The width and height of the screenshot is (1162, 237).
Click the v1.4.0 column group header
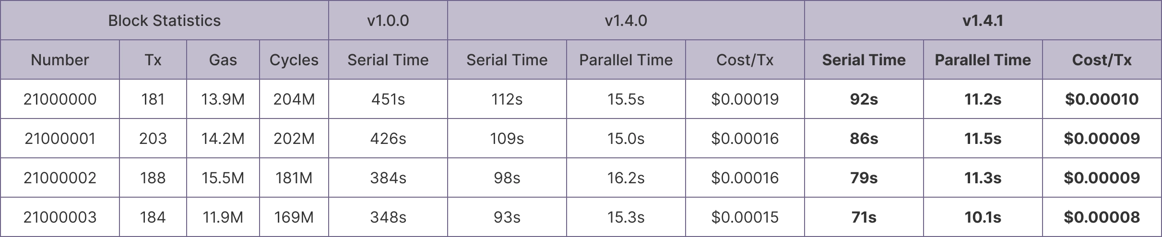click(626, 21)
